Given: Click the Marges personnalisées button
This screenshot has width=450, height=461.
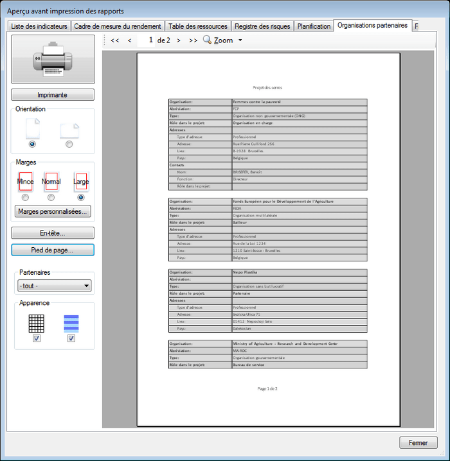Looking at the screenshot, I should pos(53,211).
